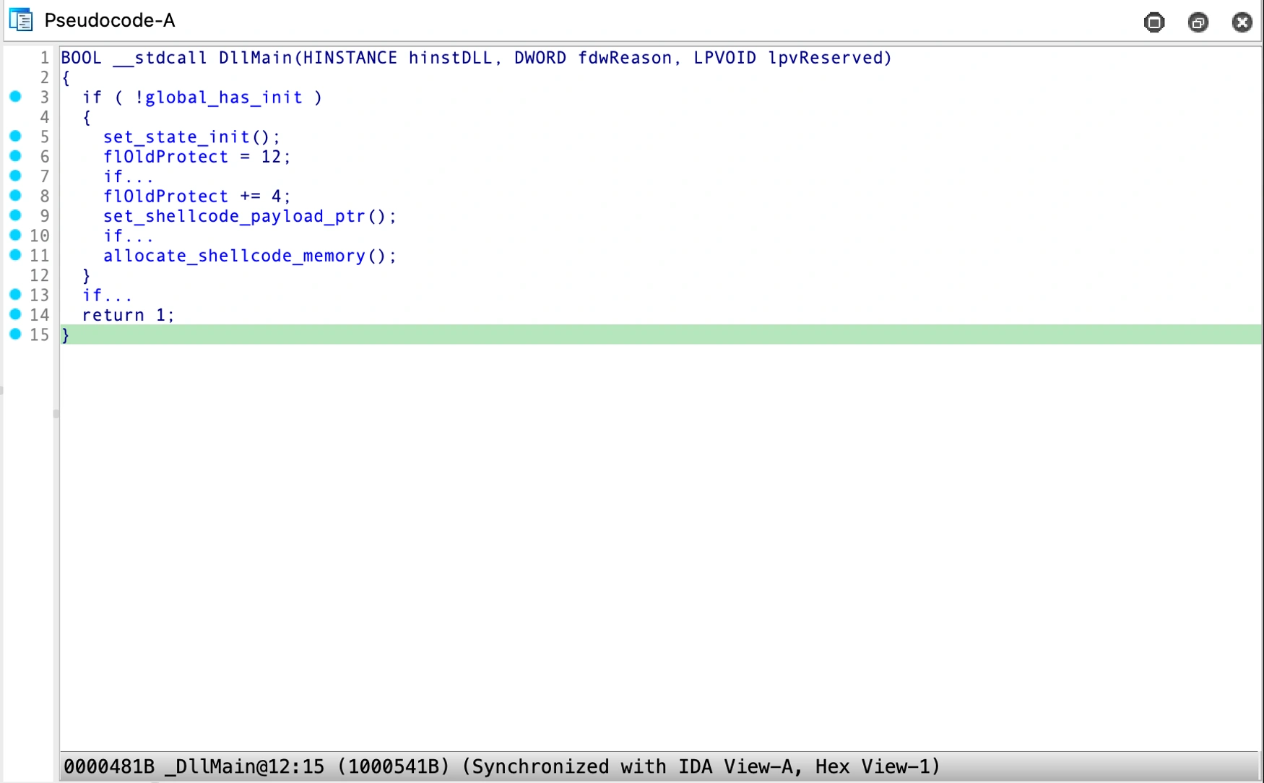The image size is (1264, 783).
Task: Undock the window using the float icon
Action: [x=1198, y=22]
